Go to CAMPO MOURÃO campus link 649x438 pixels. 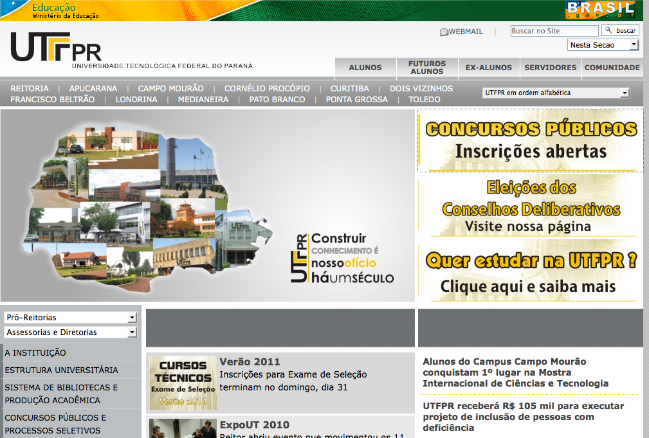(170, 89)
